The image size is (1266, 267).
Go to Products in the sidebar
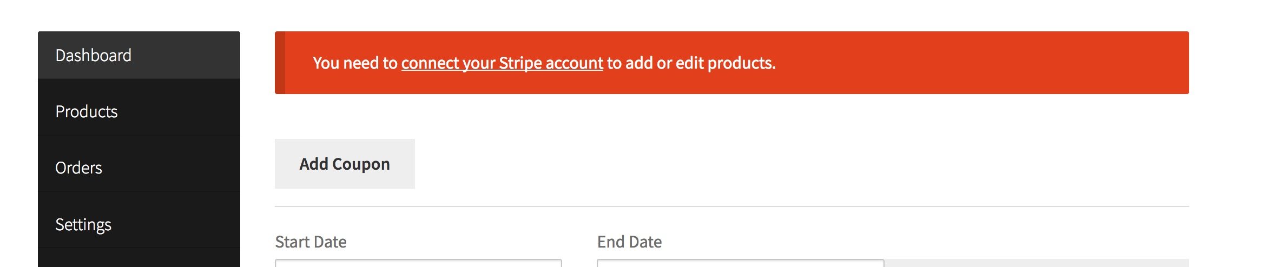click(139, 111)
